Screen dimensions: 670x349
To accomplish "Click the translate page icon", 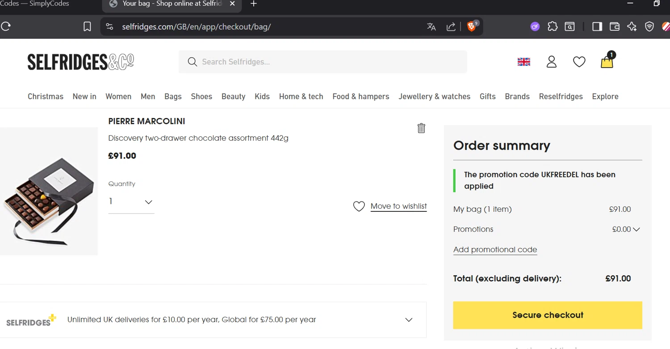I will coord(431,27).
